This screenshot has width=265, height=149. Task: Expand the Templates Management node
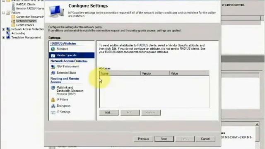click(4, 38)
